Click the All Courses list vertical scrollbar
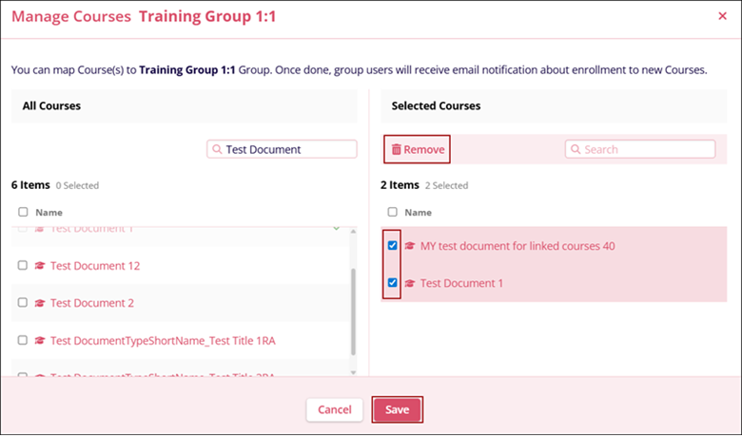 (x=355, y=304)
